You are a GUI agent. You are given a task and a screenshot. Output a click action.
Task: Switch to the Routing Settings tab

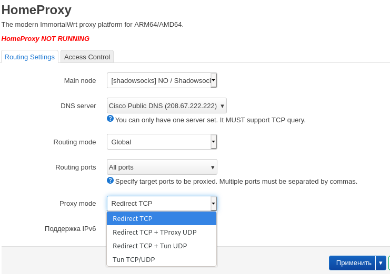[x=29, y=57]
